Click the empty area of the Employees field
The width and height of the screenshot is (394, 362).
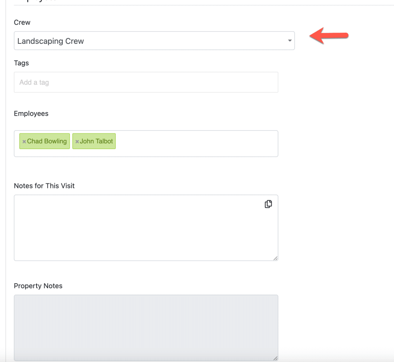(196, 144)
